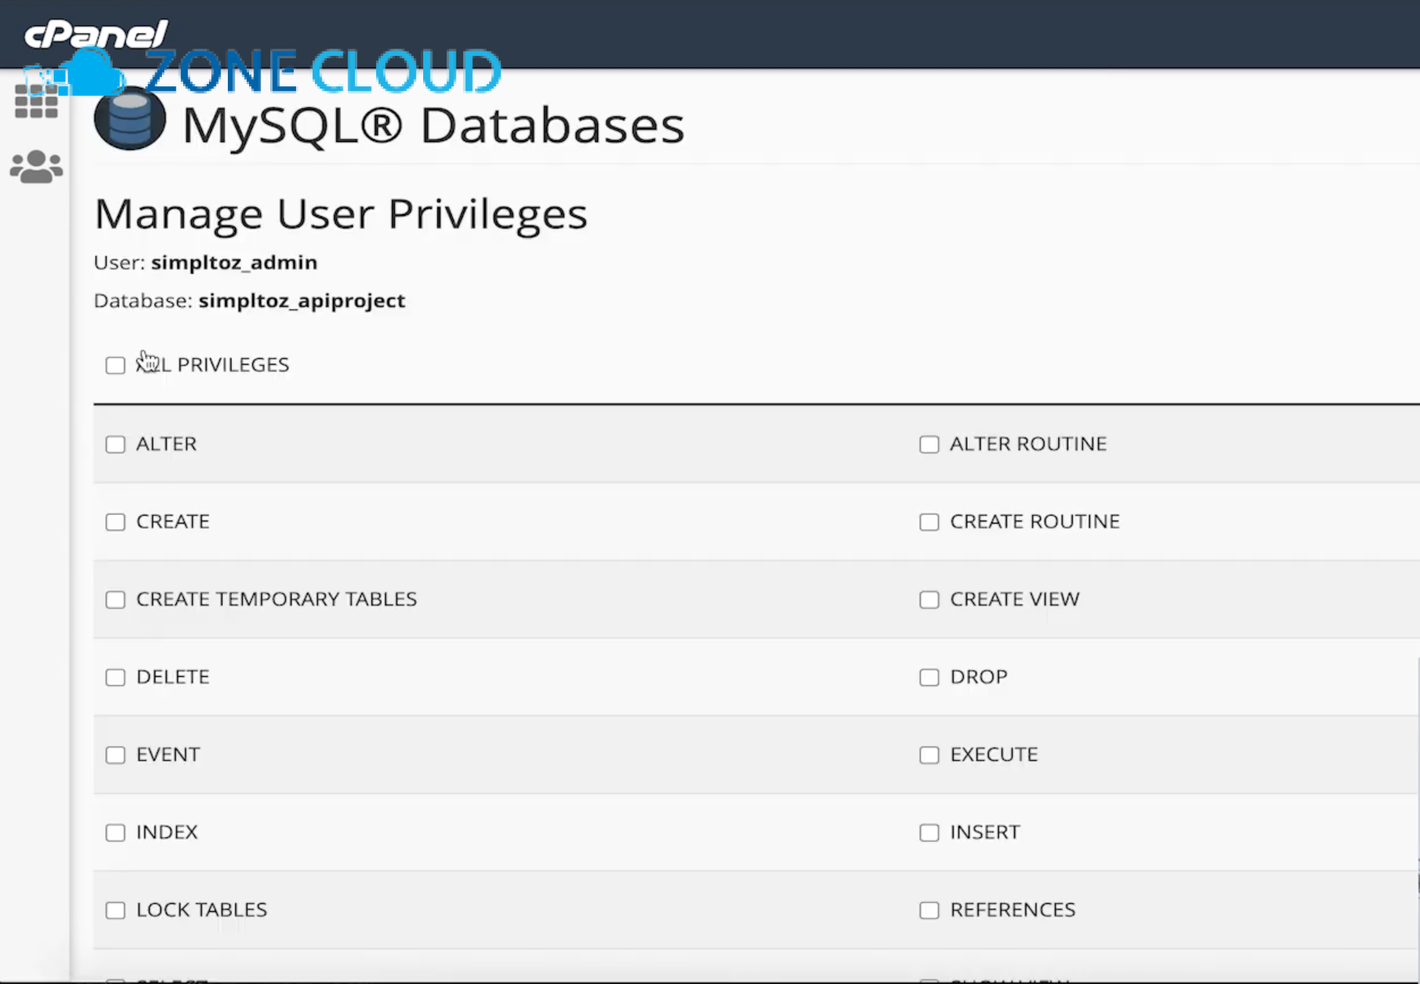Click the CREATE TEMPORARY TABLES label
This screenshot has width=1420, height=984.
click(276, 599)
